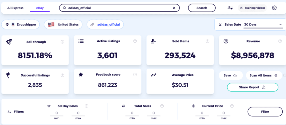Open the adidas_official store link
The width and height of the screenshot is (286, 125).
coord(109,24)
